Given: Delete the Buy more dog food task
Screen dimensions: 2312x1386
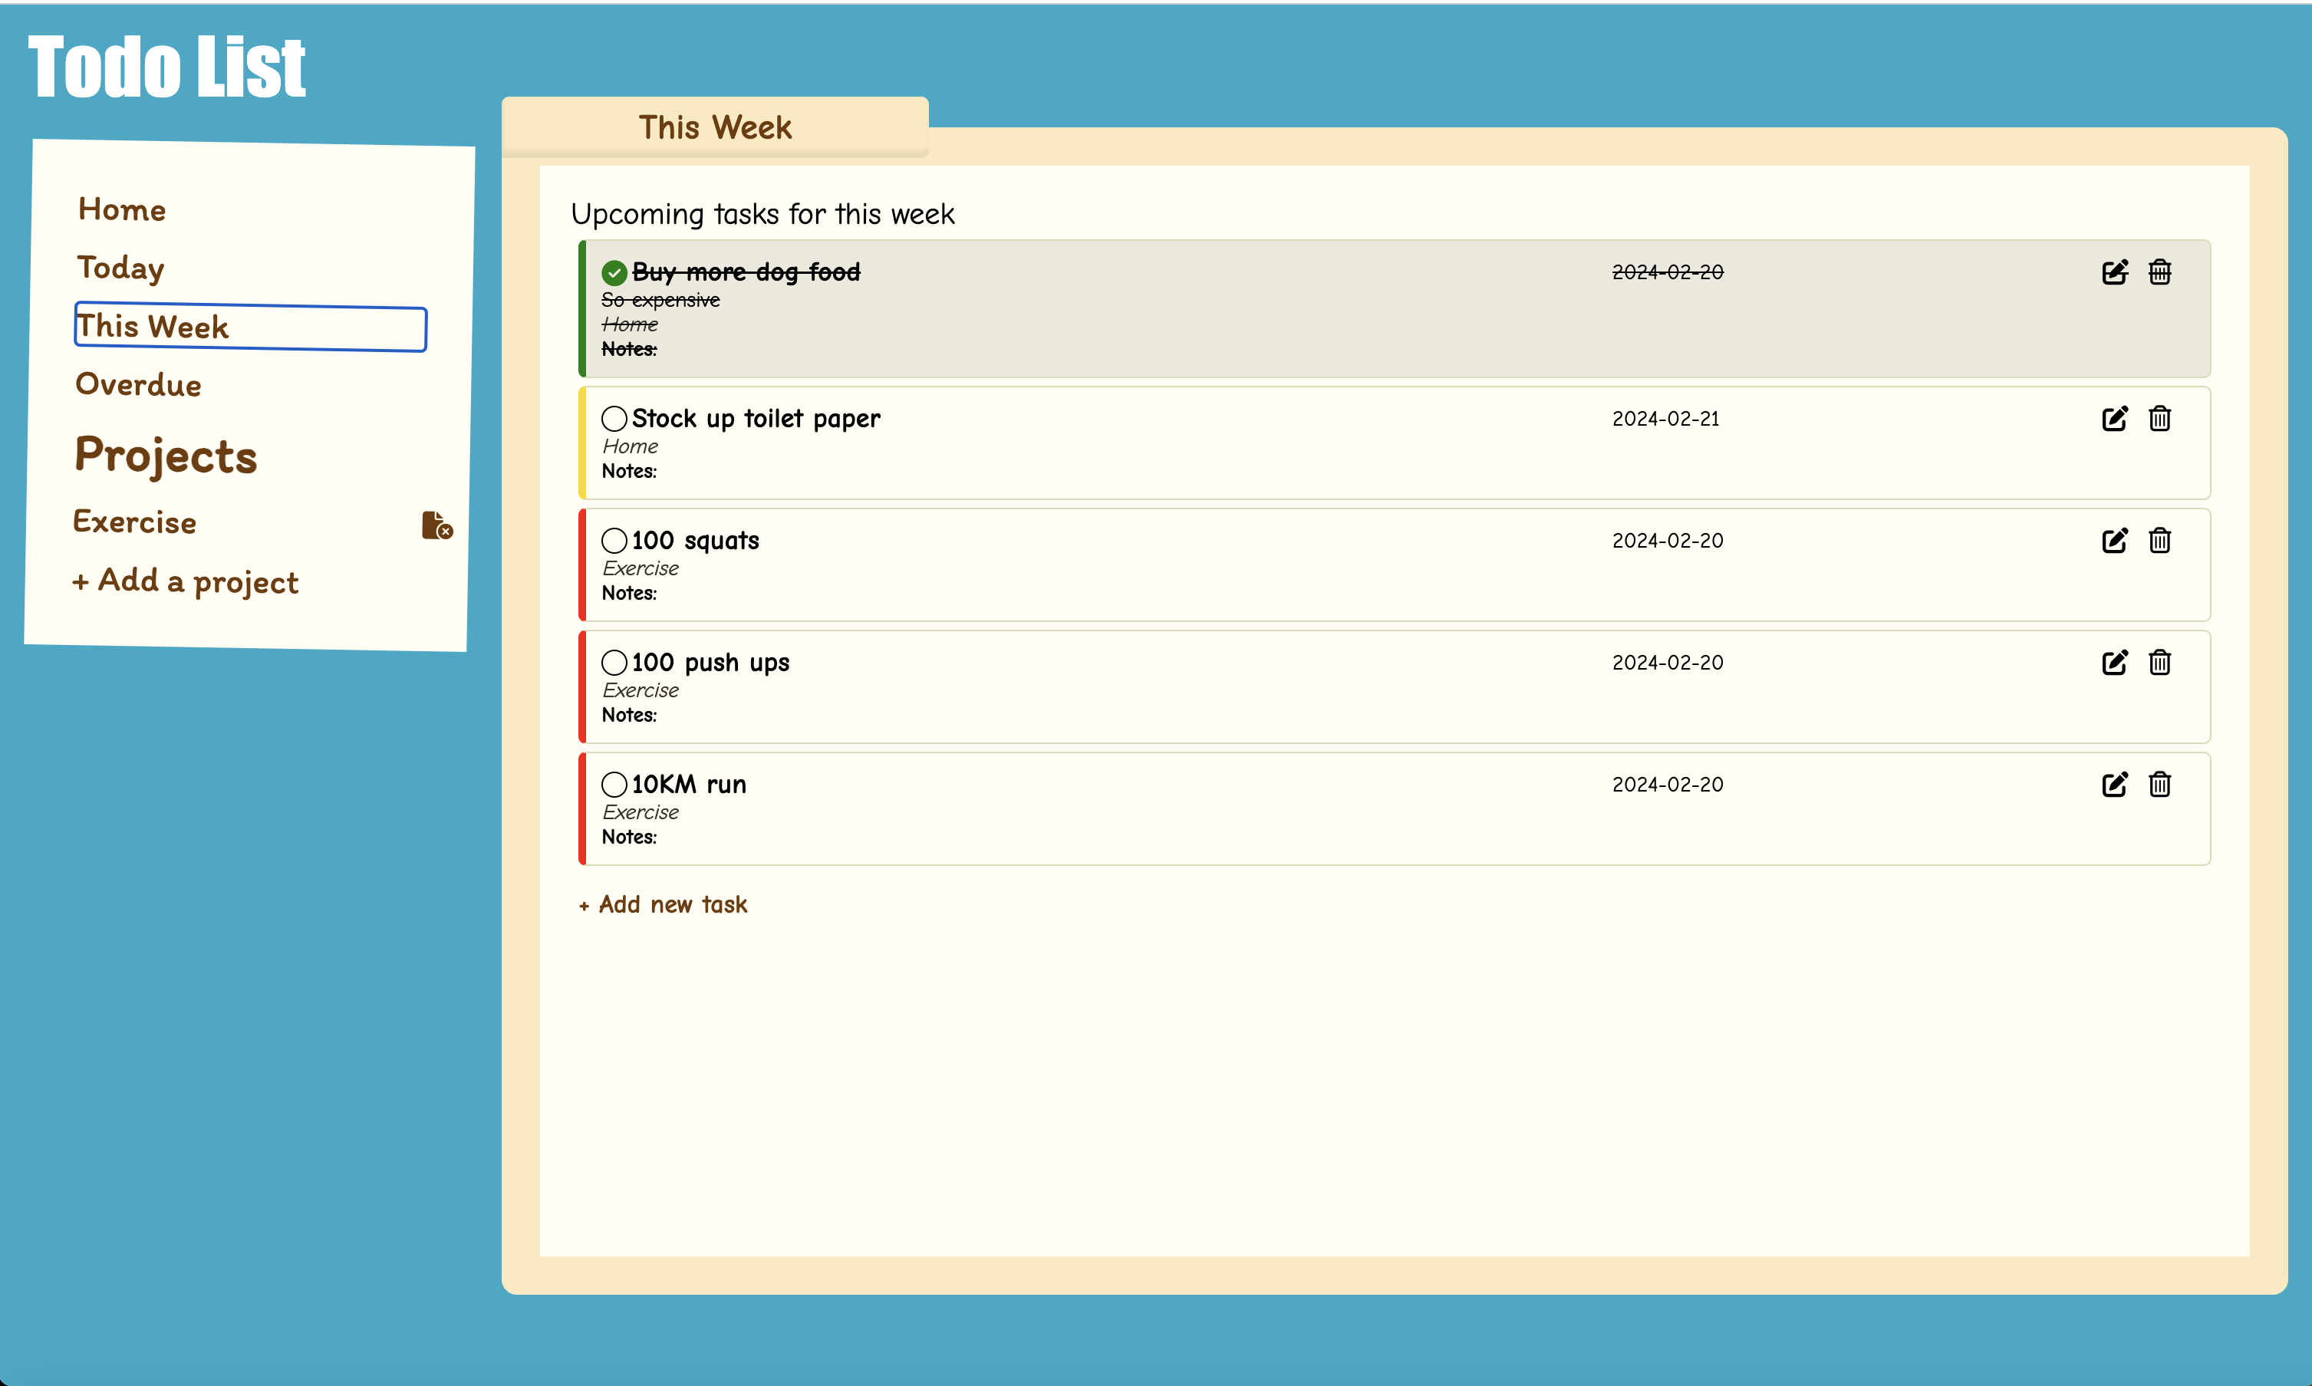Looking at the screenshot, I should 2159,272.
